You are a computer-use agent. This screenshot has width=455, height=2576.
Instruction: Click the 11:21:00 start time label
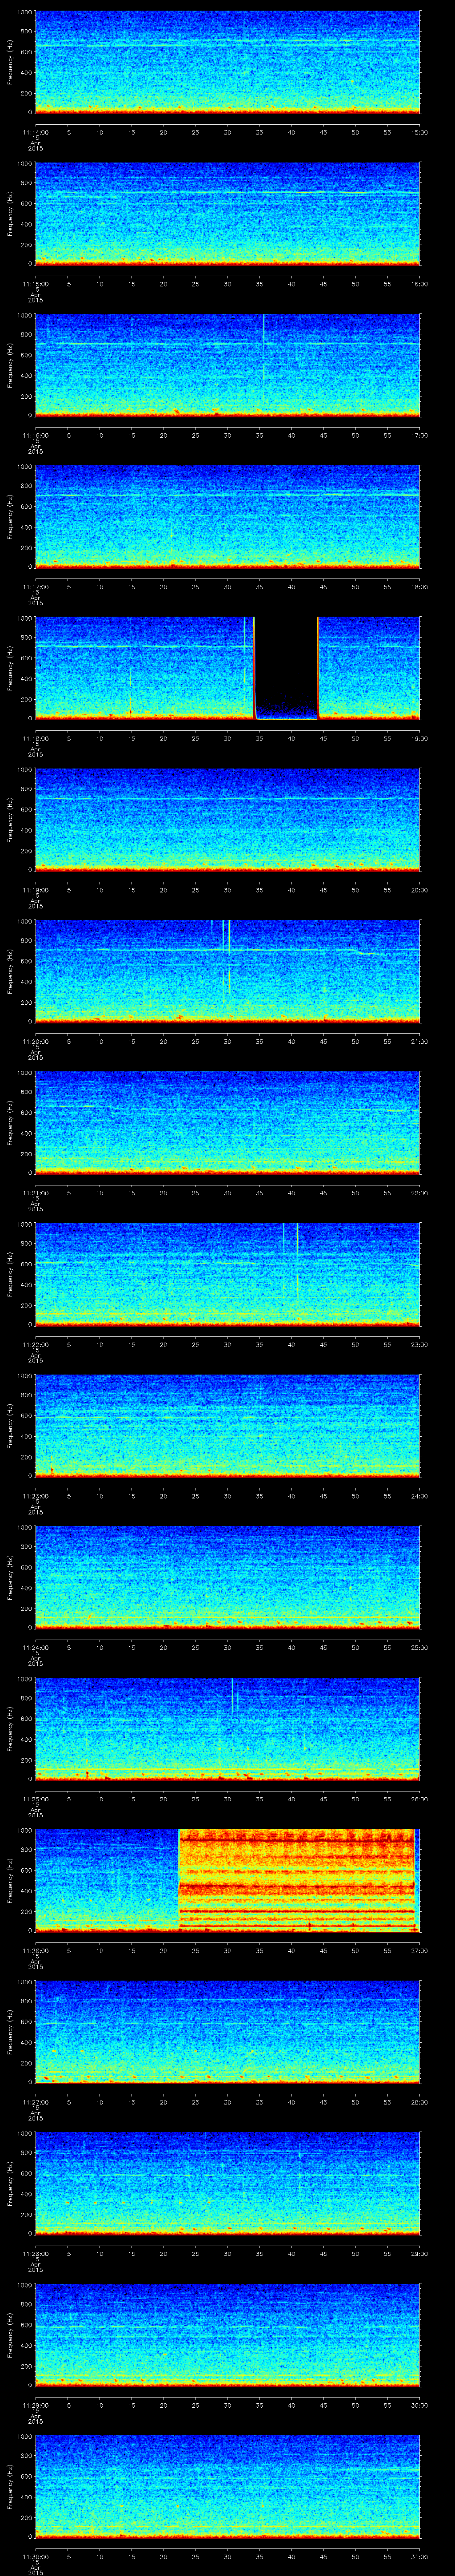pos(35,1193)
